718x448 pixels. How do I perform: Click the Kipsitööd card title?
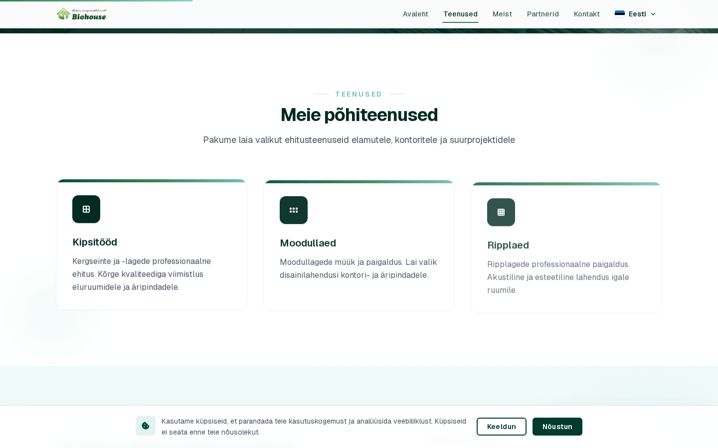coord(95,242)
